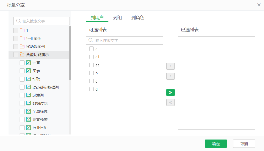Click the search icon in the left tree search box
The width and height of the screenshot is (264, 151).
pyautogui.click(x=18, y=21)
